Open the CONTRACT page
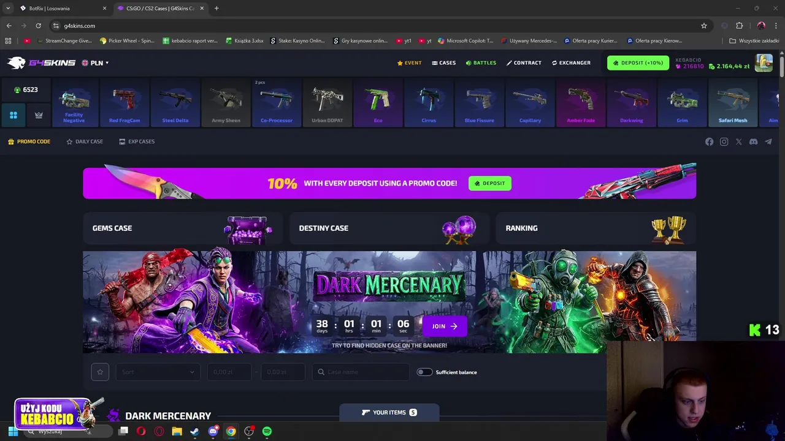785x441 pixels. [524, 62]
